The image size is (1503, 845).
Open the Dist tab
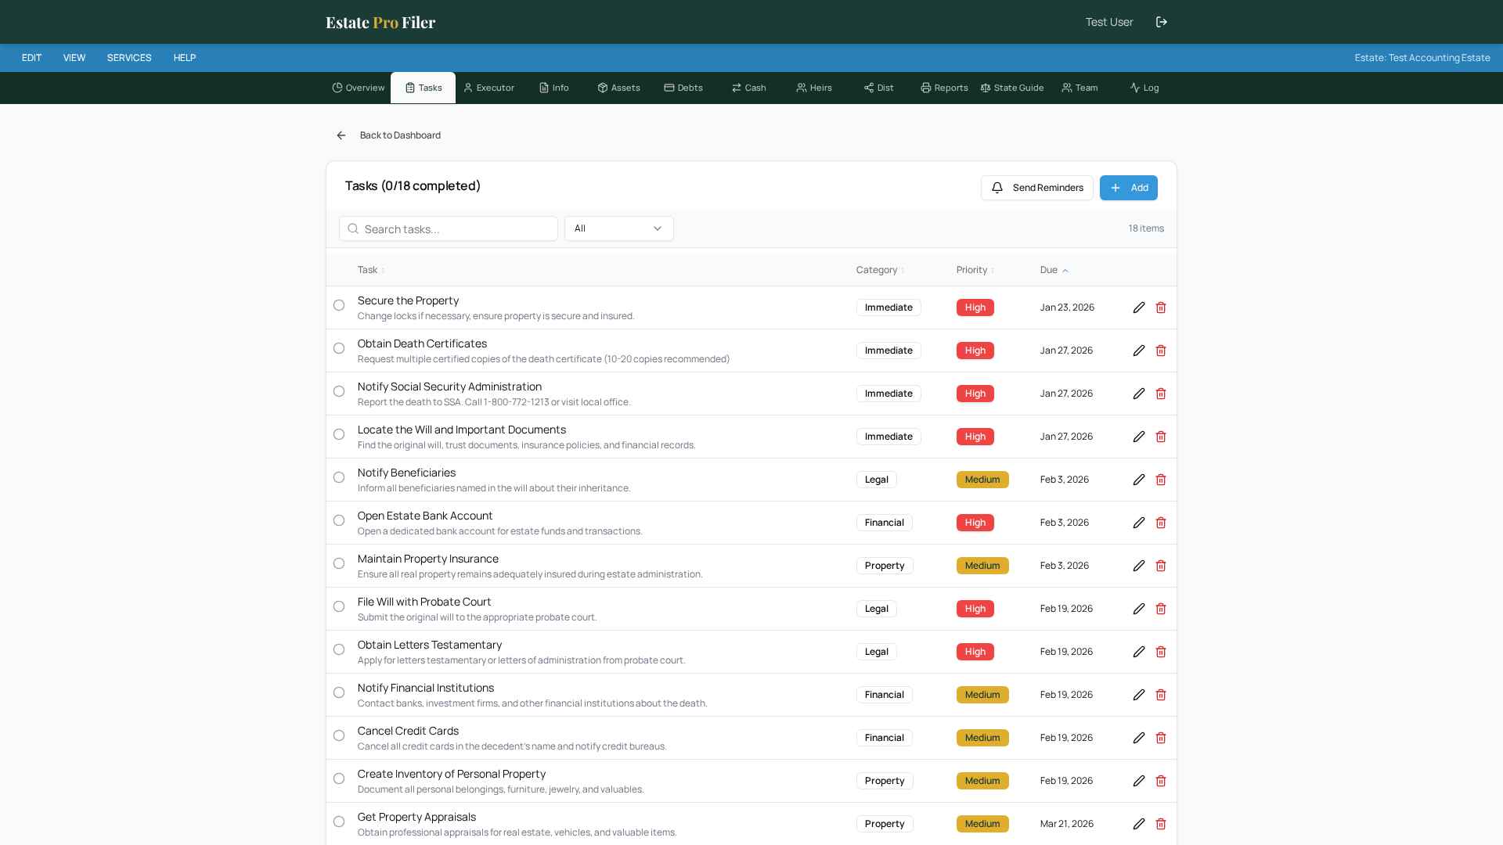879,88
